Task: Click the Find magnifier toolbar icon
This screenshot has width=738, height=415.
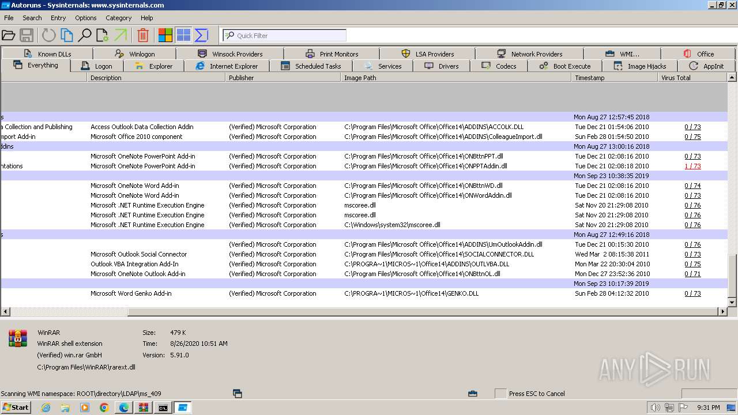Action: pos(85,35)
